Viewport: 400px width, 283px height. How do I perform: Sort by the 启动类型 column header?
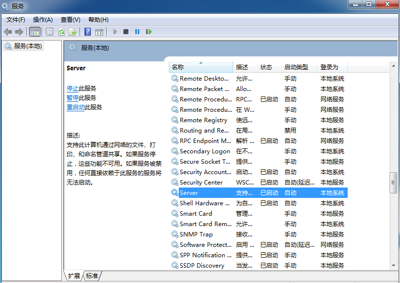(299, 67)
